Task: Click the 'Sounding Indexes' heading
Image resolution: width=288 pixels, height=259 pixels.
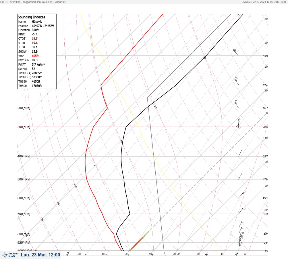Action: [31, 17]
